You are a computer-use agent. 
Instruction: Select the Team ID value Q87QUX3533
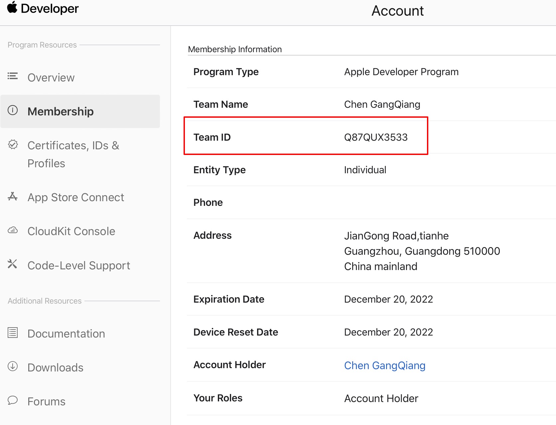(376, 137)
